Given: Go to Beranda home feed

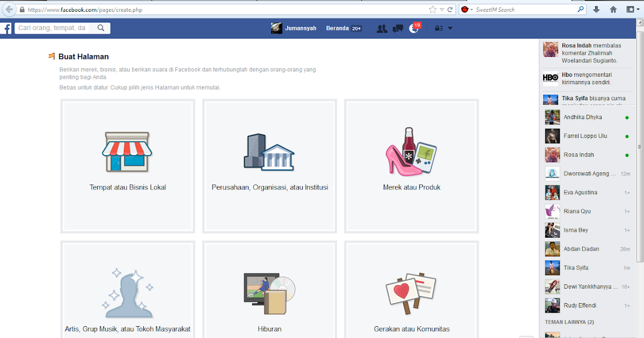Looking at the screenshot, I should (338, 28).
